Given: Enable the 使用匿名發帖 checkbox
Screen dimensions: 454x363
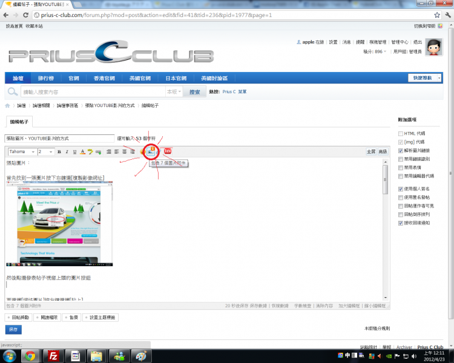Looking at the screenshot, I should click(401, 197).
